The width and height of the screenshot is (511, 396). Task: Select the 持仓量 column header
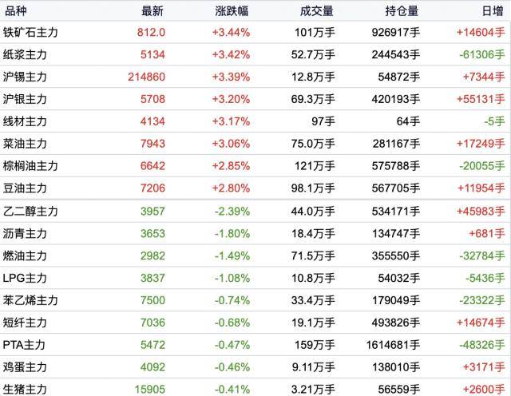point(402,11)
